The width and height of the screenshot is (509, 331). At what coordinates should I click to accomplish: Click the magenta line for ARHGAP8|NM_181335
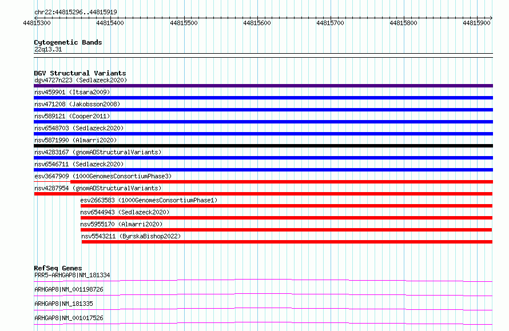coord(263,309)
